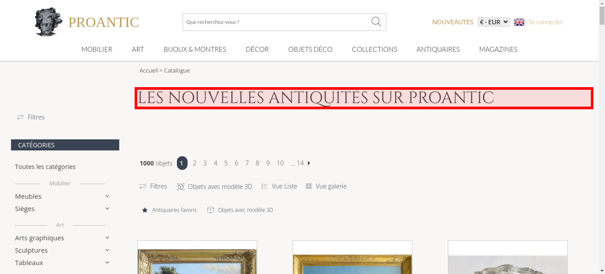The height and width of the screenshot is (274, 605).
Task: Open the MOBILIER menu
Action: pos(97,49)
